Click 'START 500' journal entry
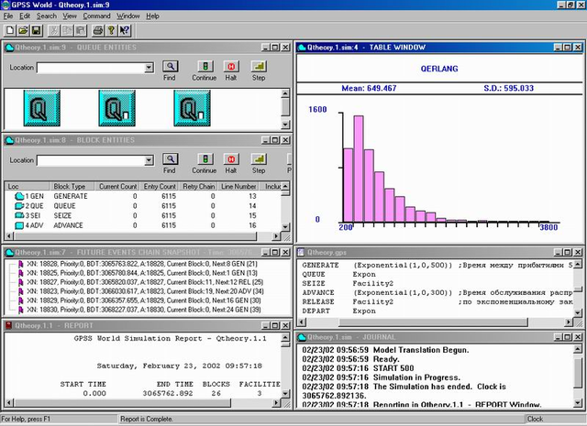 tap(393, 368)
